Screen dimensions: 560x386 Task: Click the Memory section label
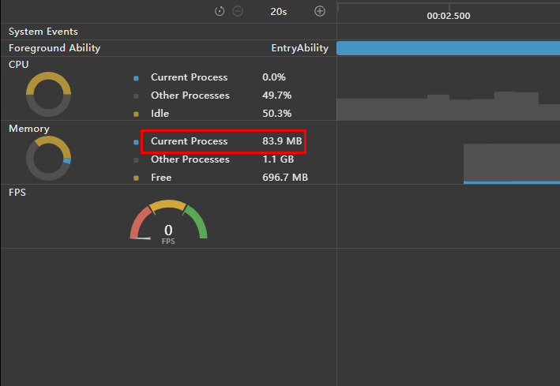click(x=28, y=128)
